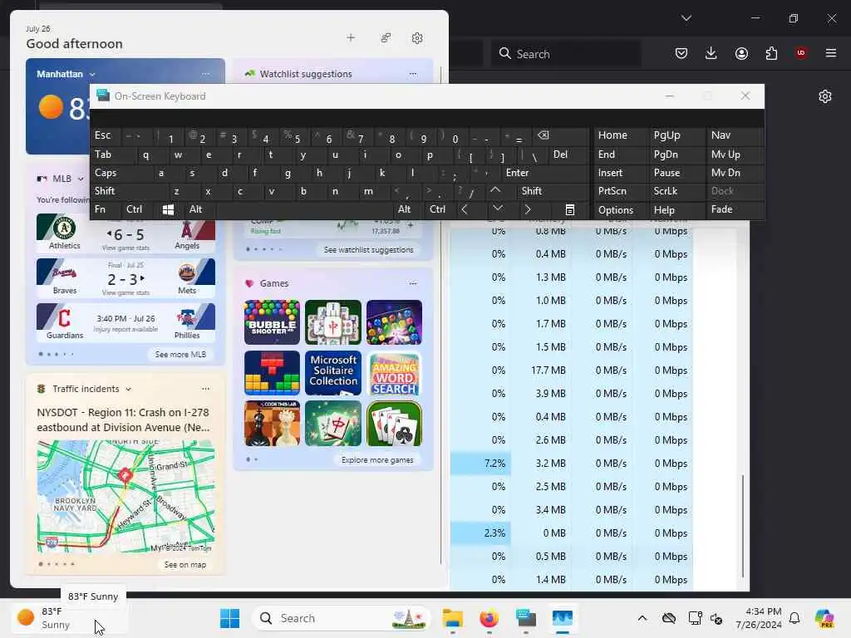Click the uBlock Origin extension icon
851x638 pixels.
click(x=801, y=53)
